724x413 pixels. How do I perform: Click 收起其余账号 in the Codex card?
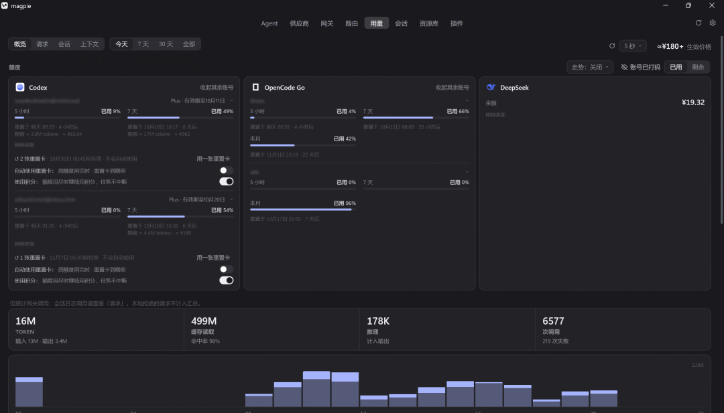tap(217, 88)
